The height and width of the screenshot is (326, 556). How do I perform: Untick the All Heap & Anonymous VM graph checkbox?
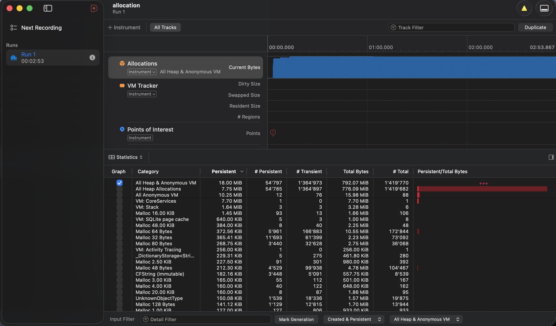coord(120,183)
